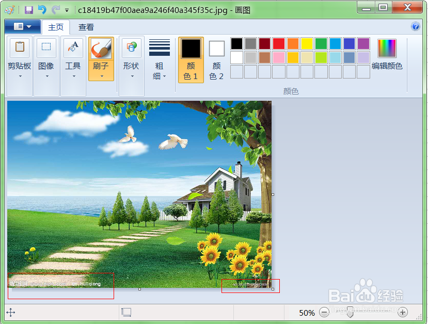Click the zoom slider handle
The width and height of the screenshot is (428, 324).
pyautogui.click(x=350, y=312)
